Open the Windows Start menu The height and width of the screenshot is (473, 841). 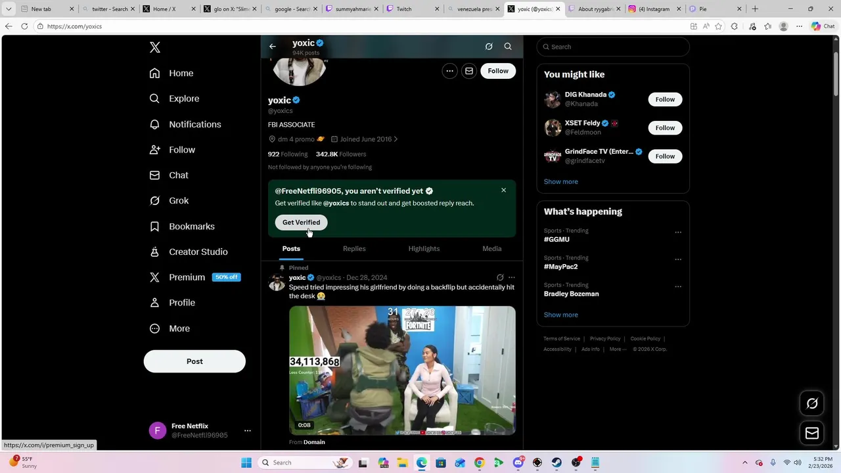click(x=246, y=462)
